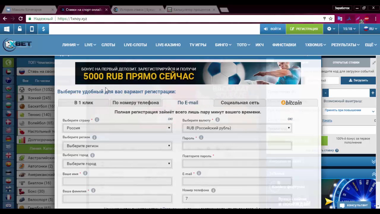This screenshot has width=380, height=214.
Task: Click the info icon next to Ваше имя
Action: tap(85, 173)
